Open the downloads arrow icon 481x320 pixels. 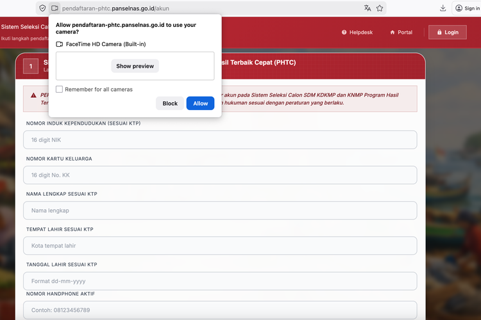(443, 8)
